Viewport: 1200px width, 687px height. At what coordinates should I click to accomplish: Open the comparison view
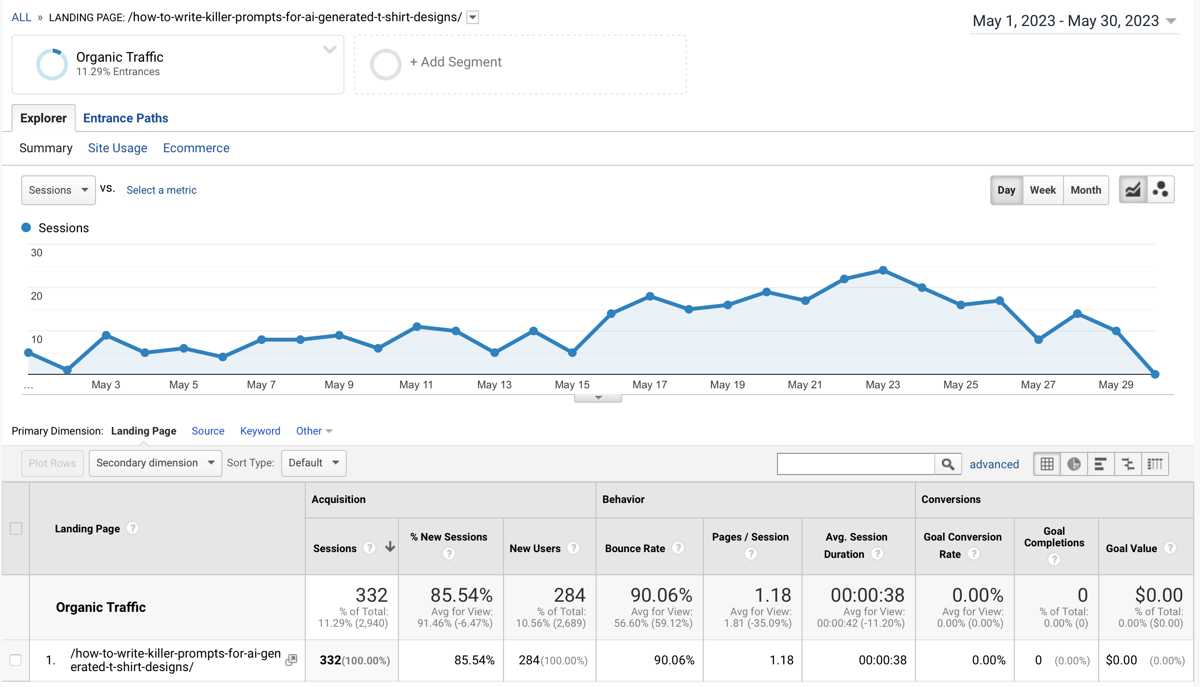coord(1128,463)
